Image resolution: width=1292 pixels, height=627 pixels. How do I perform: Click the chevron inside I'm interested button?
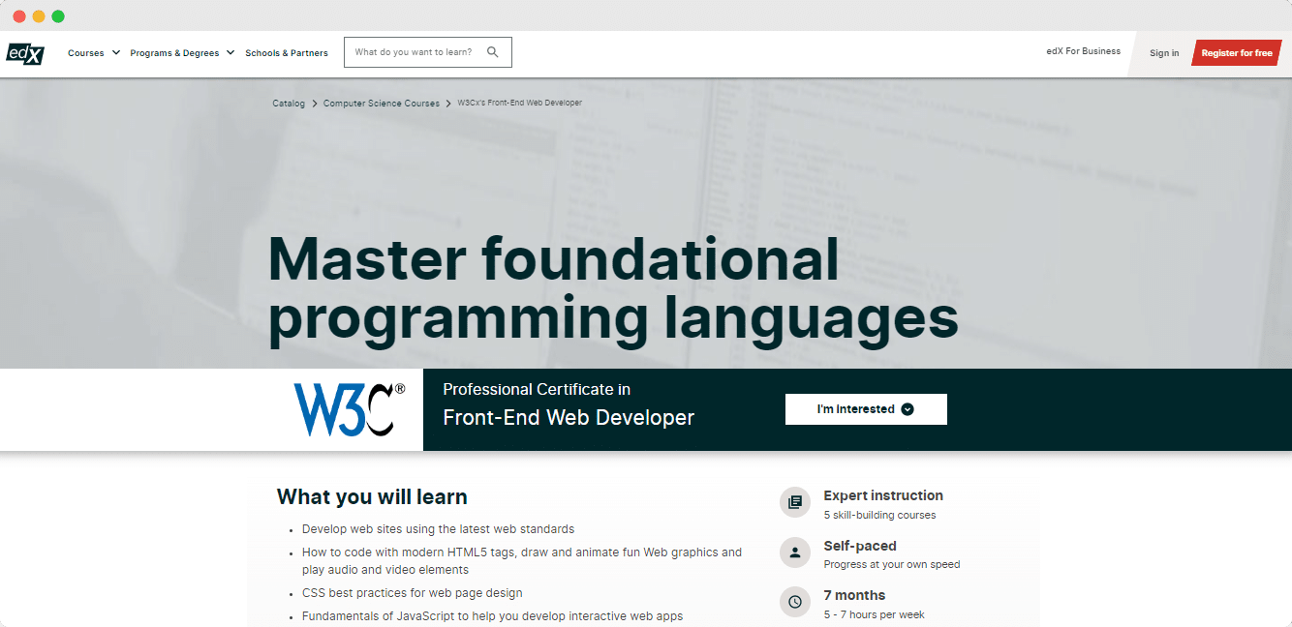[x=907, y=409]
